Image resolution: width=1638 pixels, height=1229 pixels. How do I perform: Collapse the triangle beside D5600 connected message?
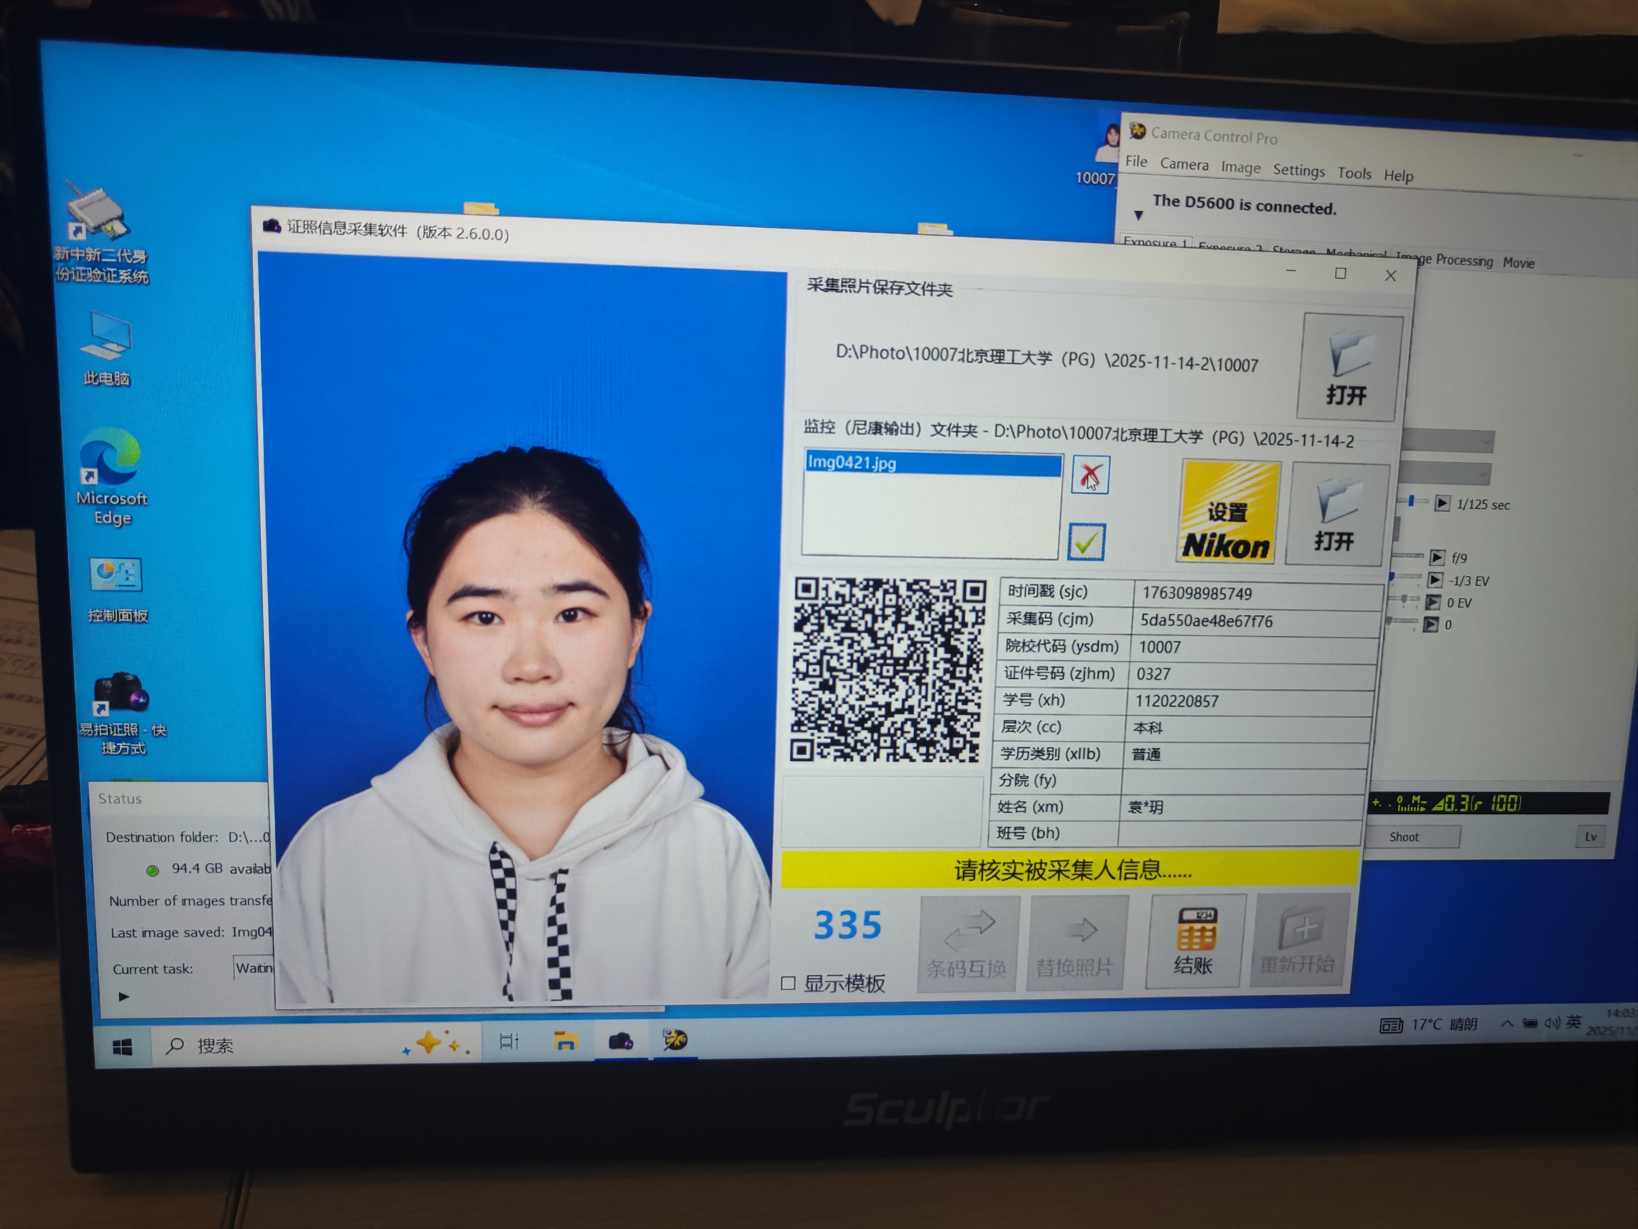[1139, 215]
